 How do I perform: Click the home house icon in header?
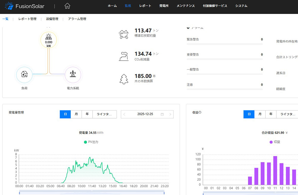pos(67,6)
